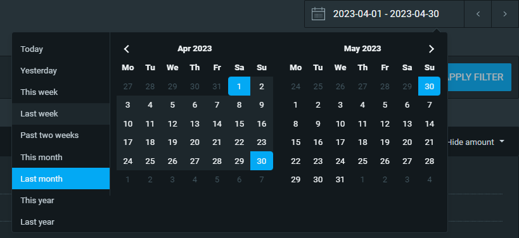Choose the Yesterday preset
Image resolution: width=519 pixels, height=238 pixels.
pos(61,71)
